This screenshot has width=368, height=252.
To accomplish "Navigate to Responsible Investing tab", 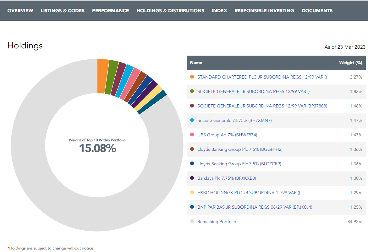I will tap(264, 11).
